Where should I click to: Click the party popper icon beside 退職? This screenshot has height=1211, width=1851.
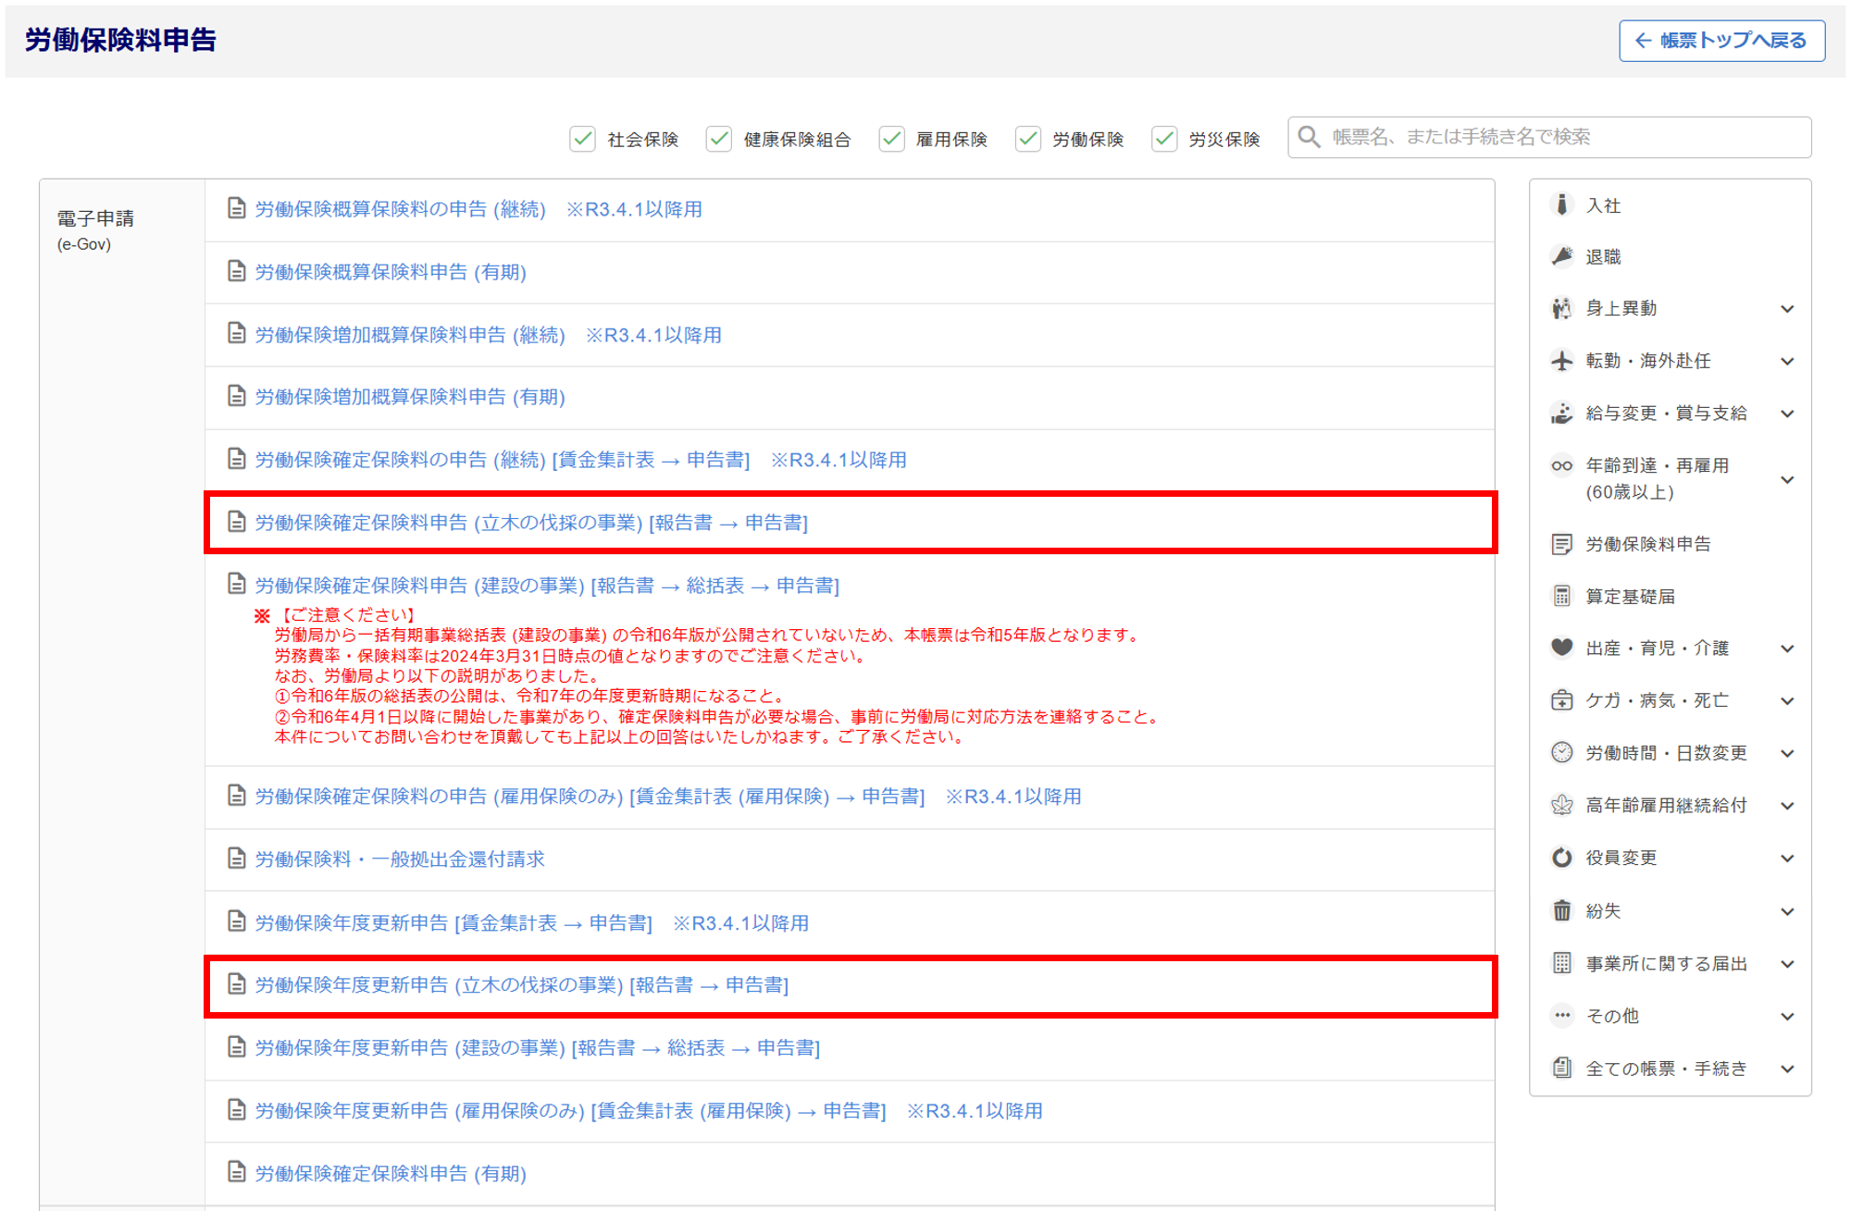1561,256
